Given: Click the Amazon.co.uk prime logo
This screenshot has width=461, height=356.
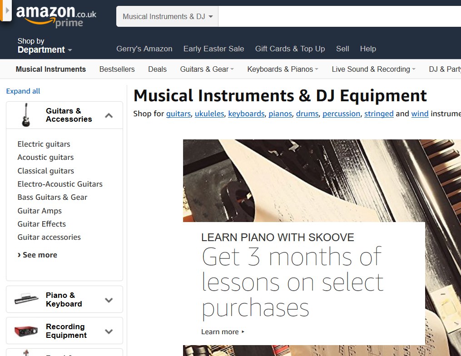Looking at the screenshot, I should (x=56, y=16).
